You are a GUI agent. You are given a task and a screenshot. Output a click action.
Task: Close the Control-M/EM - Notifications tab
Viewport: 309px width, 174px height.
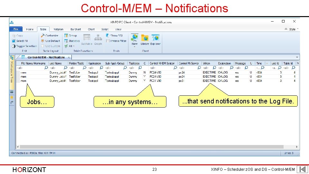pyautogui.click(x=69, y=57)
